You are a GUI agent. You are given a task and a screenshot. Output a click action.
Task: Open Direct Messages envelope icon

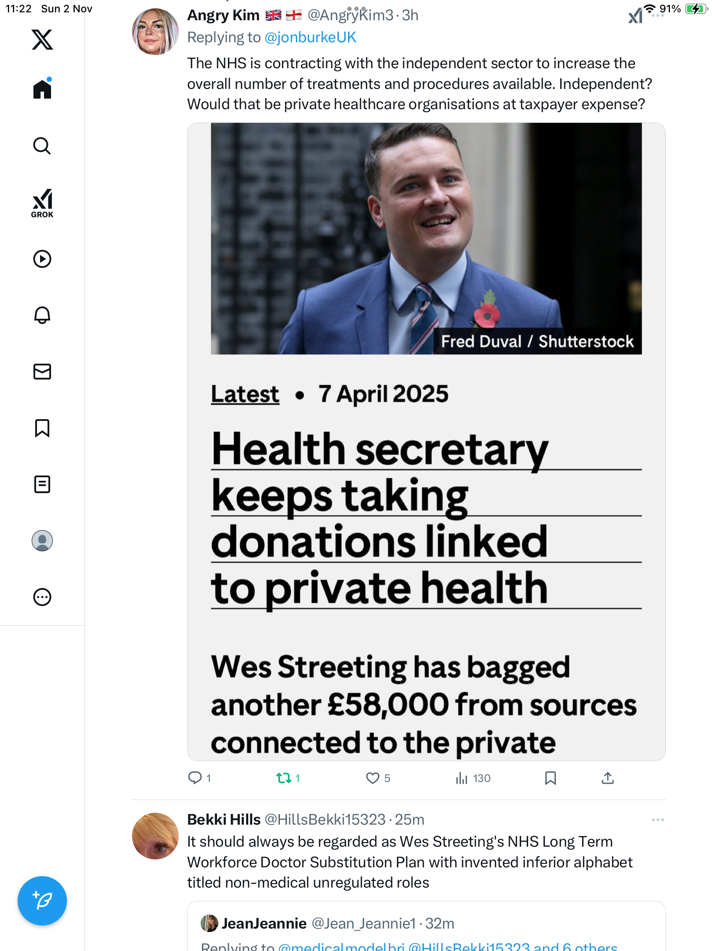pyautogui.click(x=42, y=372)
